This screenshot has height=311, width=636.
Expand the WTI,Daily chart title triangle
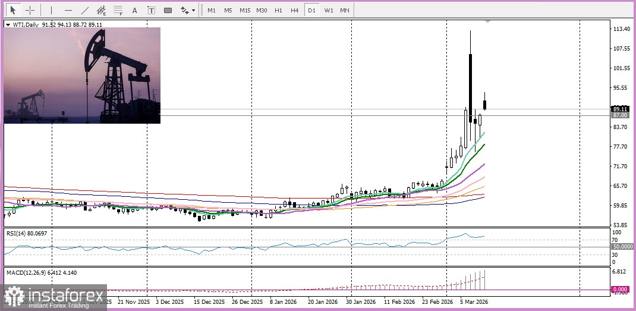[x=8, y=24]
